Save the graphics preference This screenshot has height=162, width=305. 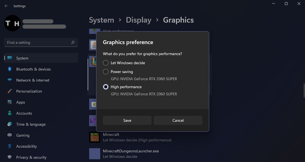pos(127,120)
